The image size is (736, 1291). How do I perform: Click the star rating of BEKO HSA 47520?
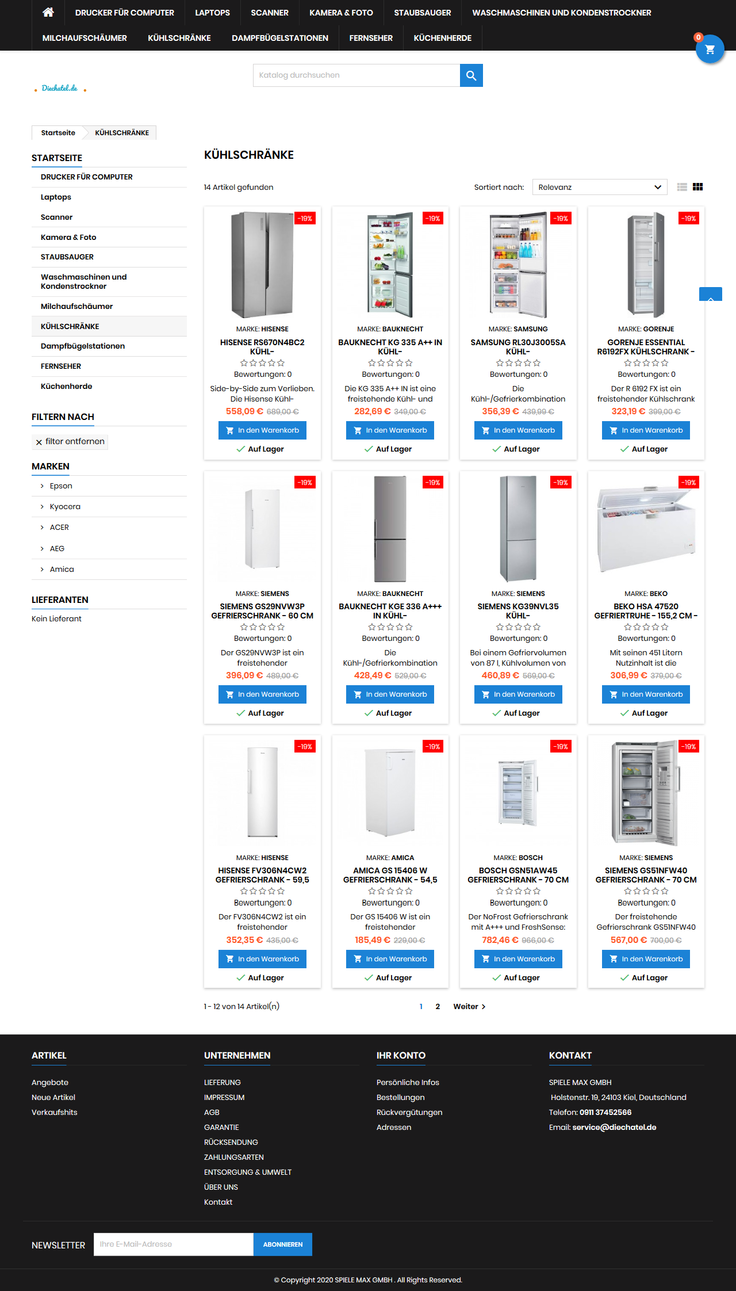(646, 627)
